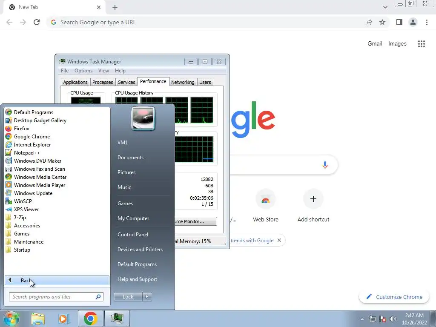Open the View menu in Task Manager

103,71
